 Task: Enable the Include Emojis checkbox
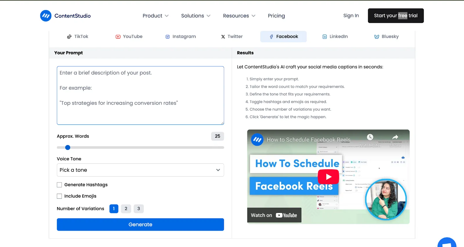click(x=59, y=196)
